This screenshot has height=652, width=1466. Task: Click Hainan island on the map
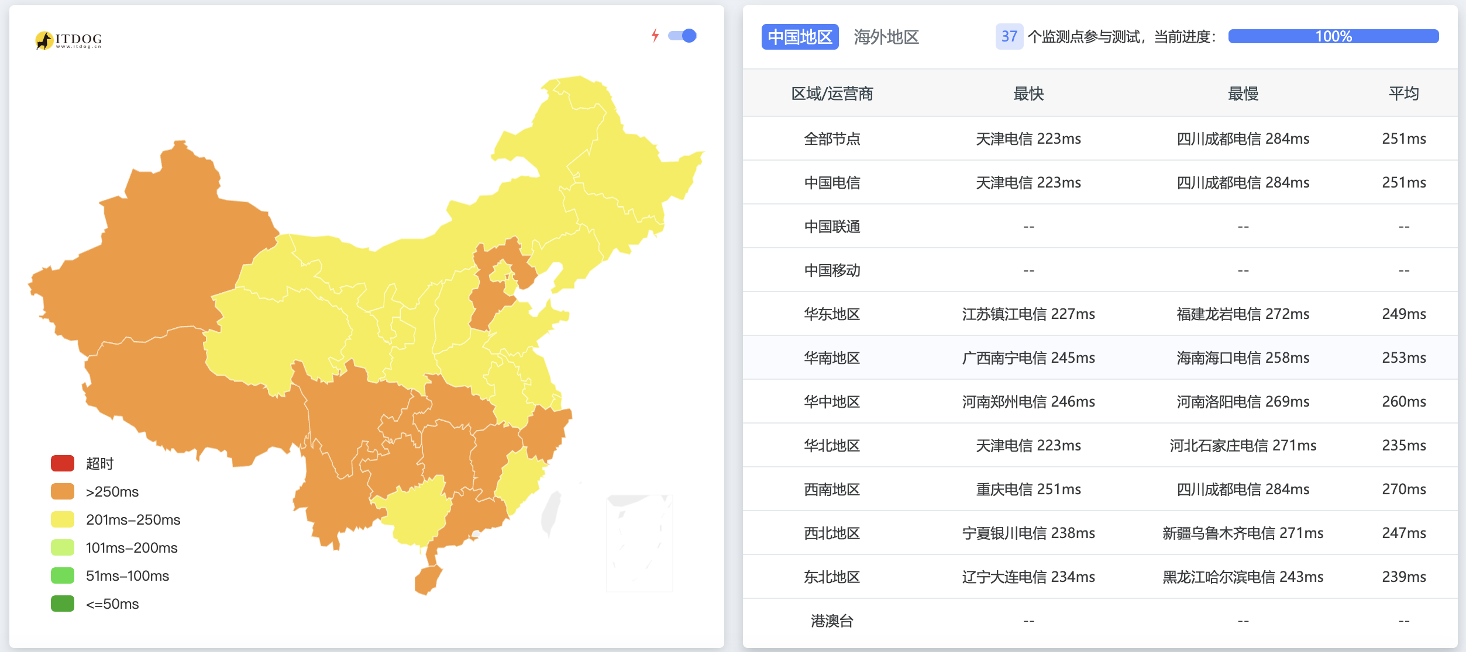click(428, 580)
